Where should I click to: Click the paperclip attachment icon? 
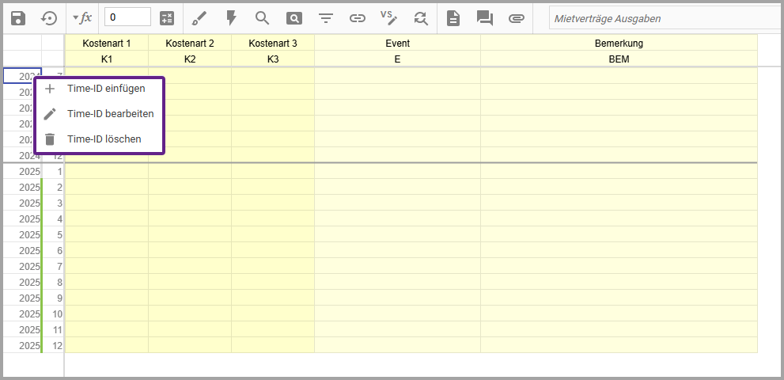517,17
